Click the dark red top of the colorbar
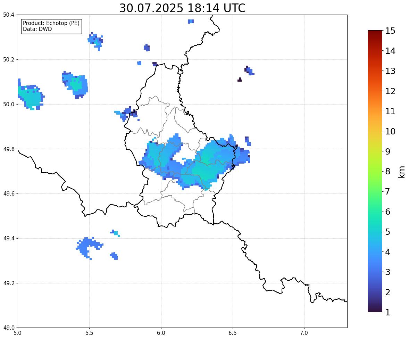The width and height of the screenshot is (409, 339). point(375,33)
